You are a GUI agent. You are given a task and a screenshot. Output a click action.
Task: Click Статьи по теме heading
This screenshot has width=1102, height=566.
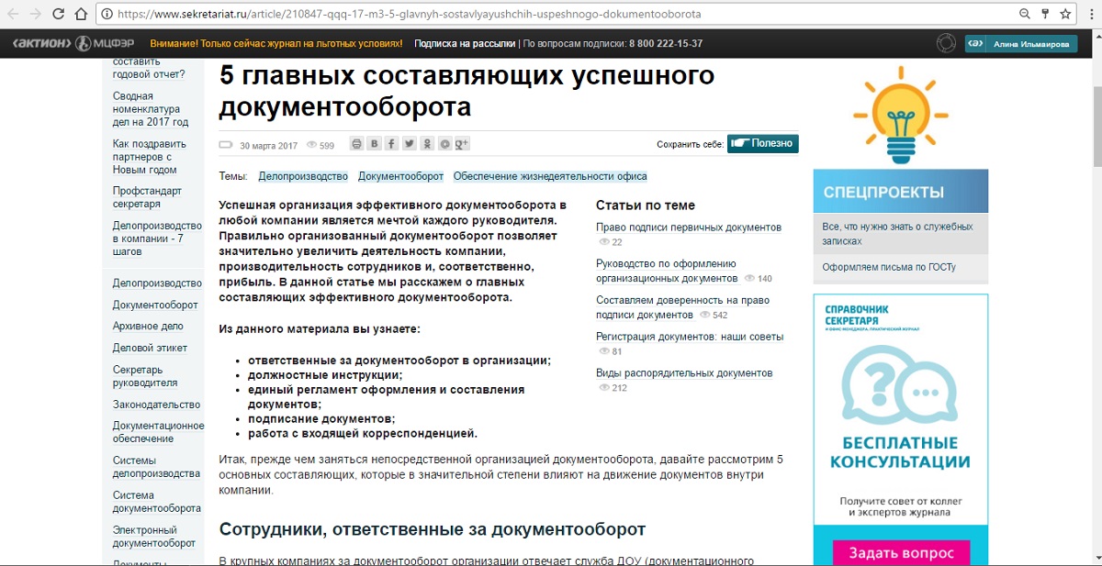tap(646, 205)
